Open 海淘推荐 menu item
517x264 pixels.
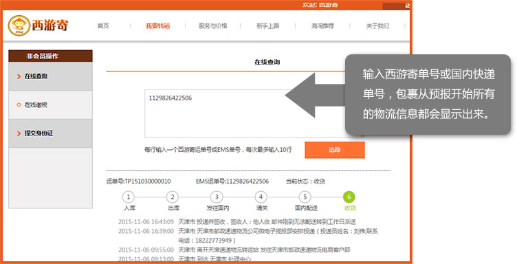[322, 25]
